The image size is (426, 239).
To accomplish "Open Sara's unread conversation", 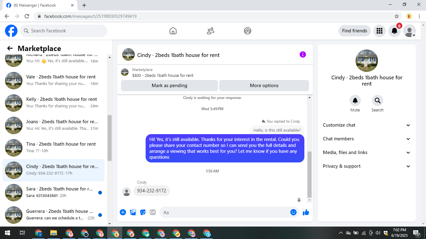I will pyautogui.click(x=53, y=193).
